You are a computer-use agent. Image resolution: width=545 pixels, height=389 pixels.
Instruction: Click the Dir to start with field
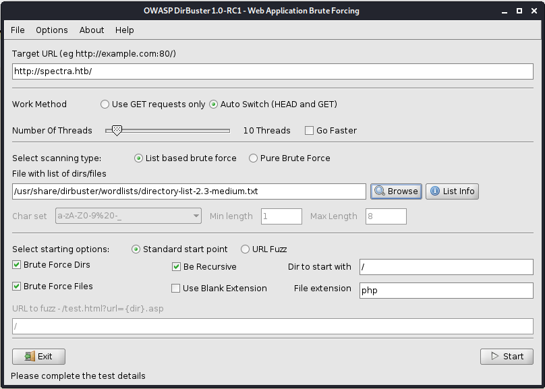447,267
